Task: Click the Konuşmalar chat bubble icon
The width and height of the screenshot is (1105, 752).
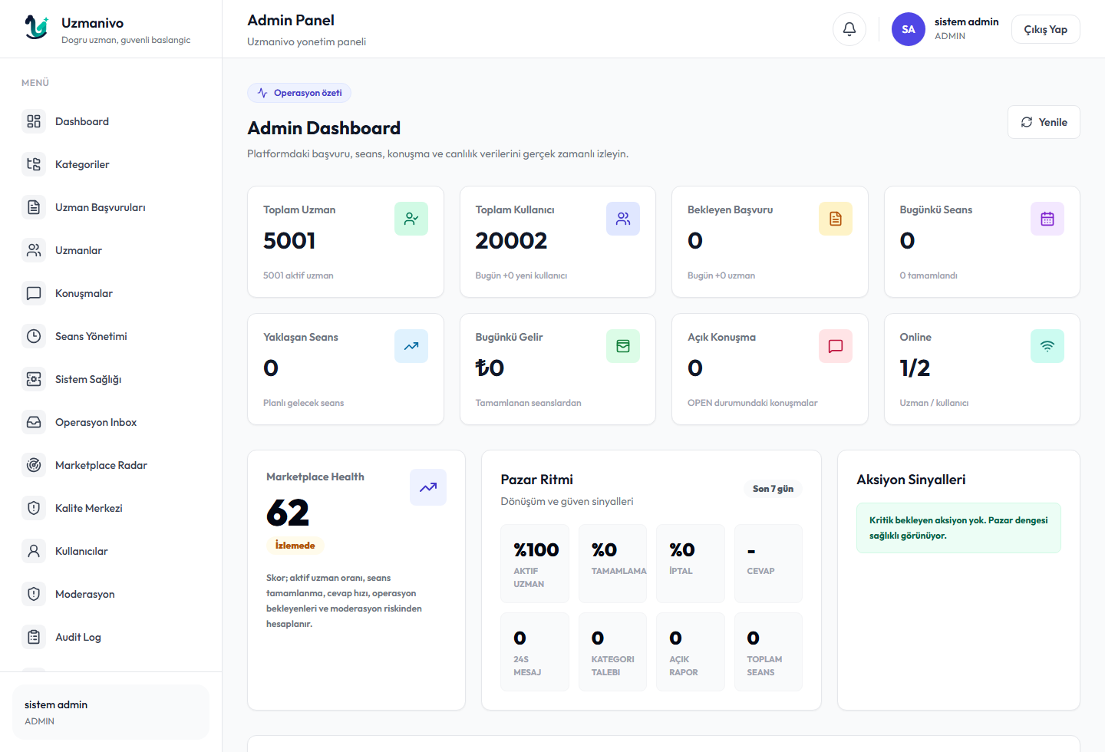Action: (x=34, y=293)
